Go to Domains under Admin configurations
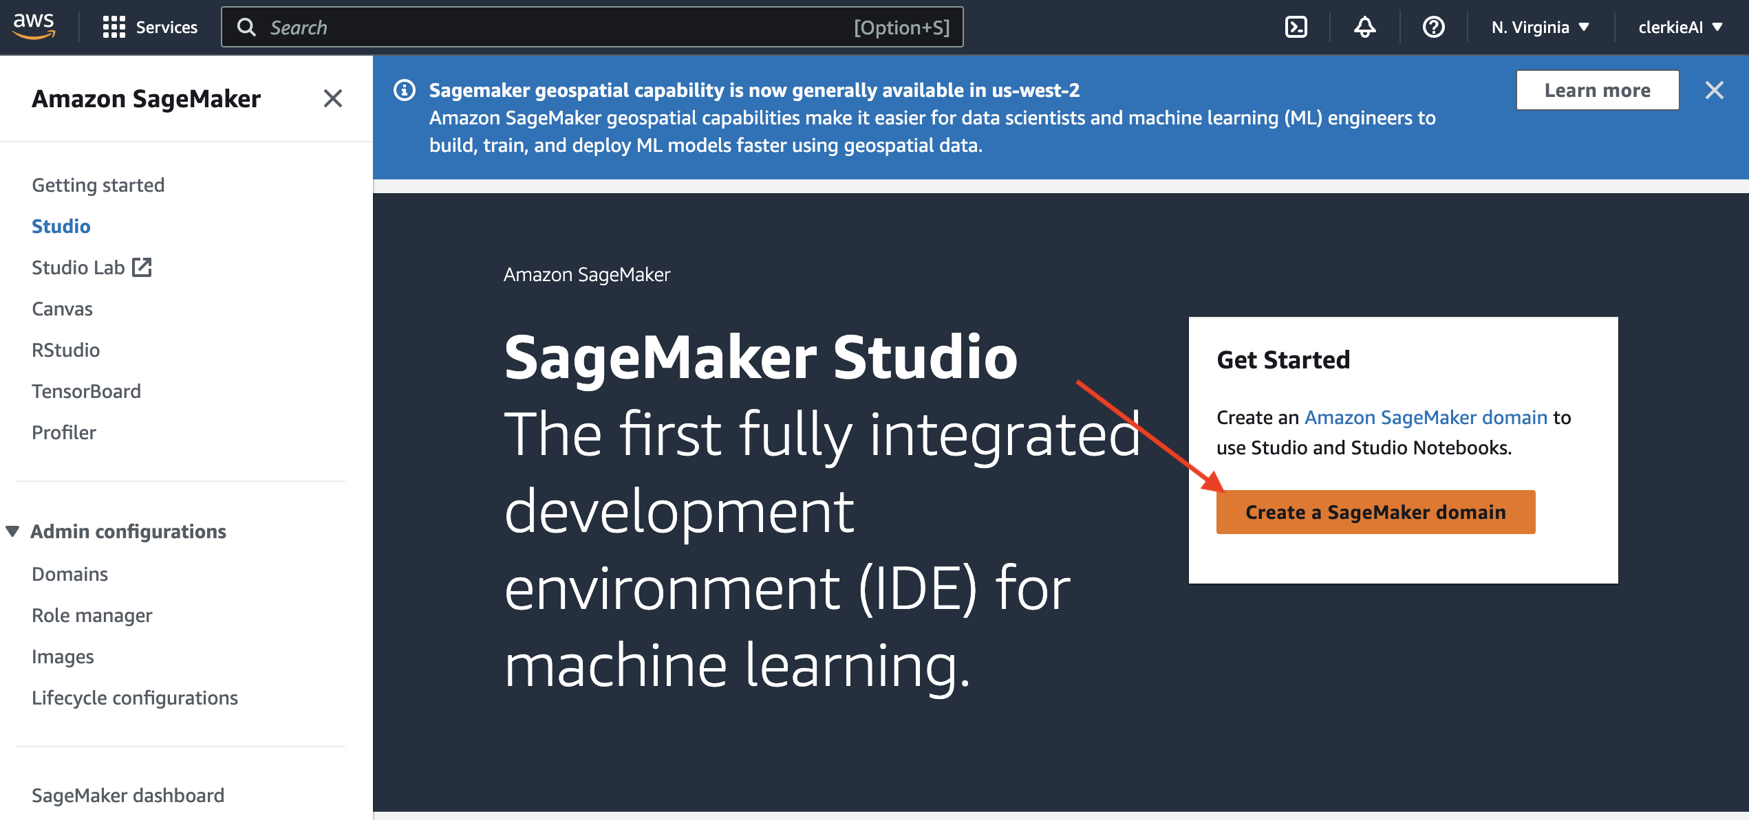 (70, 574)
